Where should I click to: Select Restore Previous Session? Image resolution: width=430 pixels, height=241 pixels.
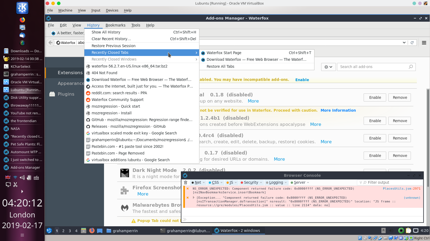142,46
